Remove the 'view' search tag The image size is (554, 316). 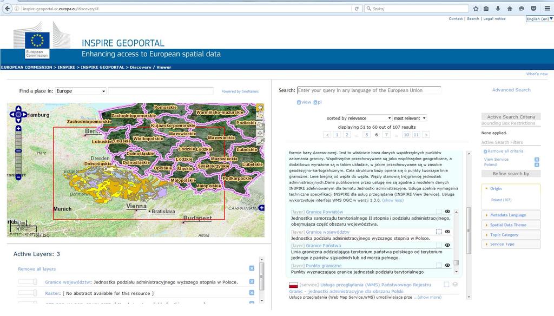(299, 102)
